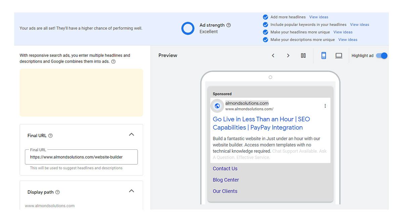This screenshot has width=403, height=222.
Task: Click the Ad strength help icon
Action: (229, 25)
